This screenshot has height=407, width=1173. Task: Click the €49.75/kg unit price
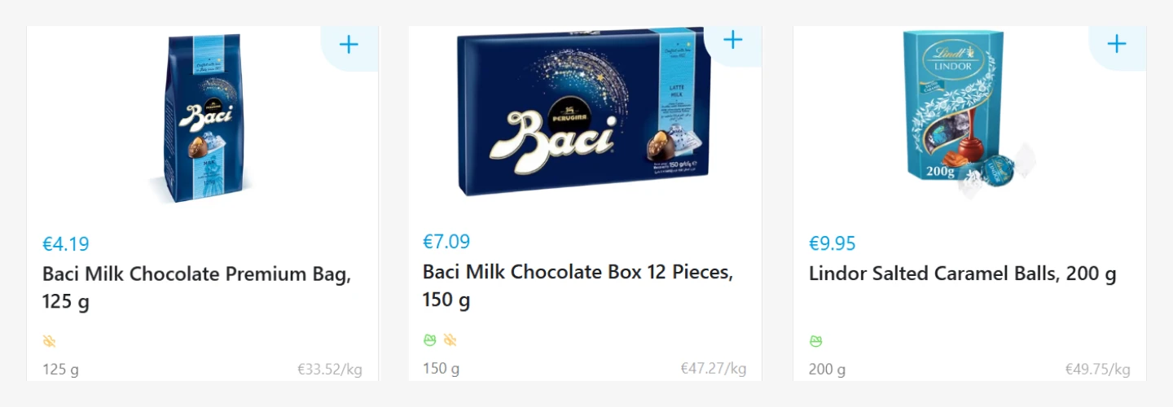tap(1098, 370)
